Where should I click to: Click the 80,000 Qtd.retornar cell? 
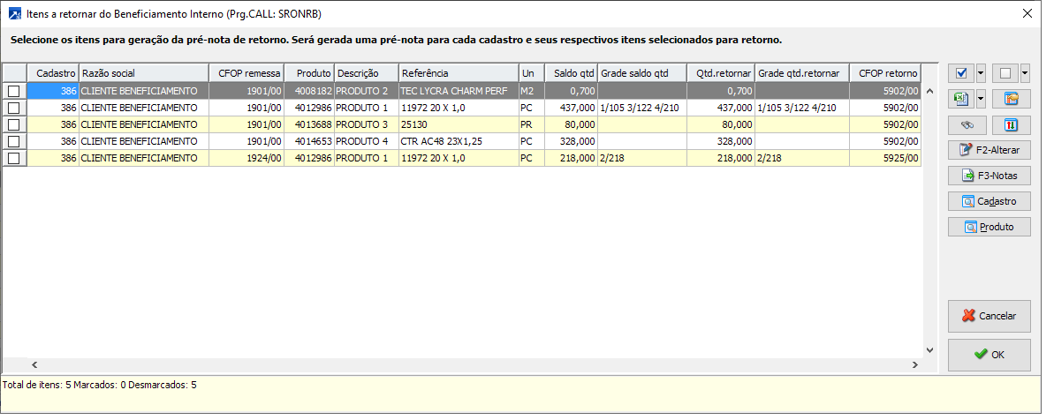pos(721,124)
